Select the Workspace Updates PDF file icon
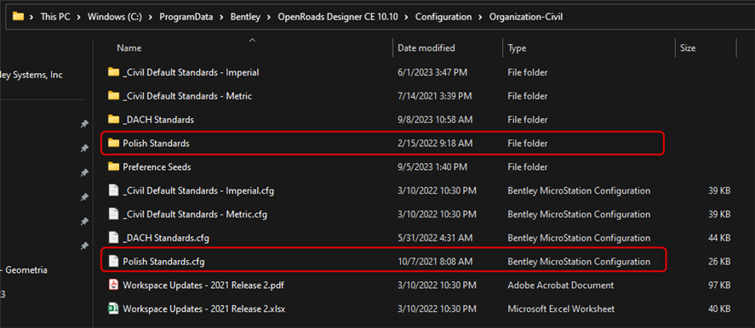The width and height of the screenshot is (755, 328). pyautogui.click(x=114, y=286)
